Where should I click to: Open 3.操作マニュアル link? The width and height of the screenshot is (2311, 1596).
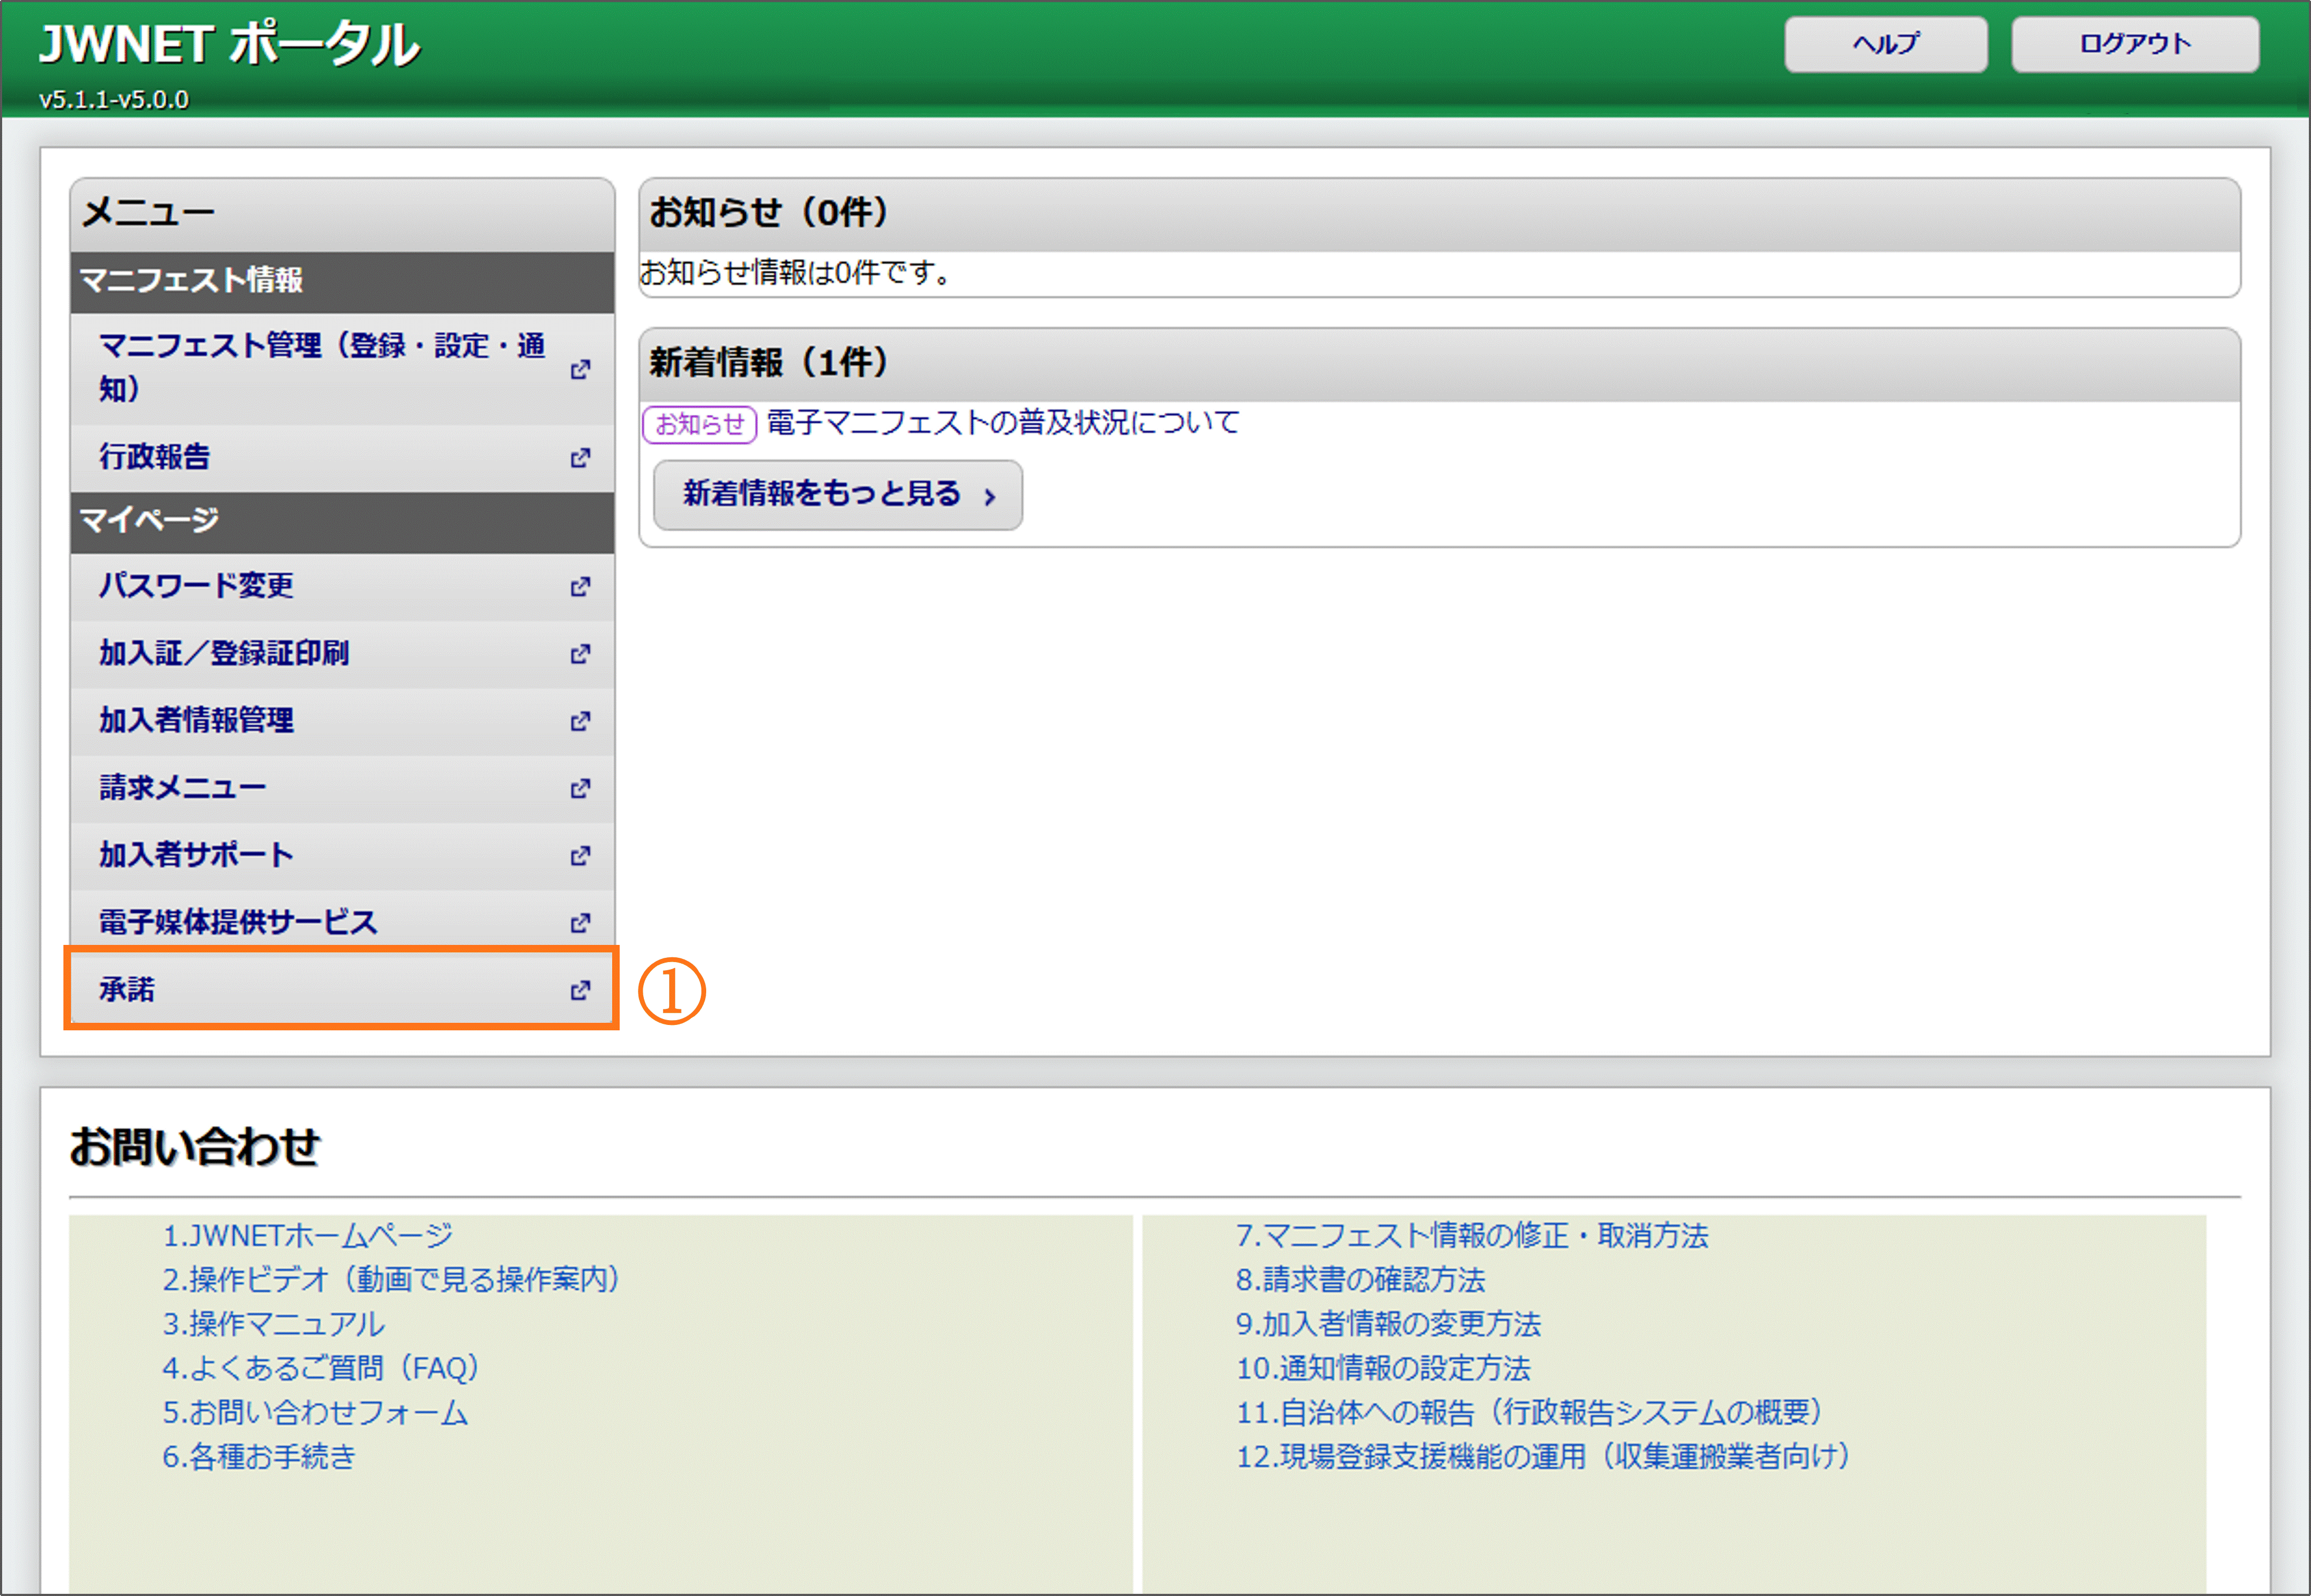[x=273, y=1324]
